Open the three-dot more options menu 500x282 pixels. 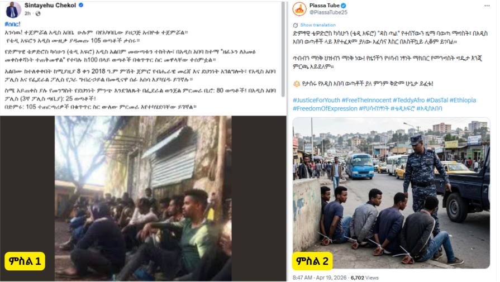coord(487,6)
